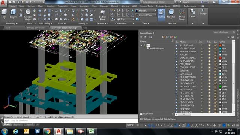
Task: Change the cyan swatch of 3D+58.00 M LVL
Action: 220,48
